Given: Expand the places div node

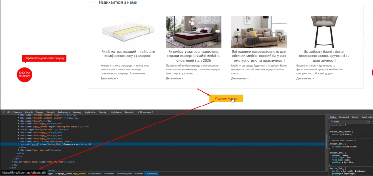Looking at the screenshot, I should pyautogui.click(x=19, y=121).
